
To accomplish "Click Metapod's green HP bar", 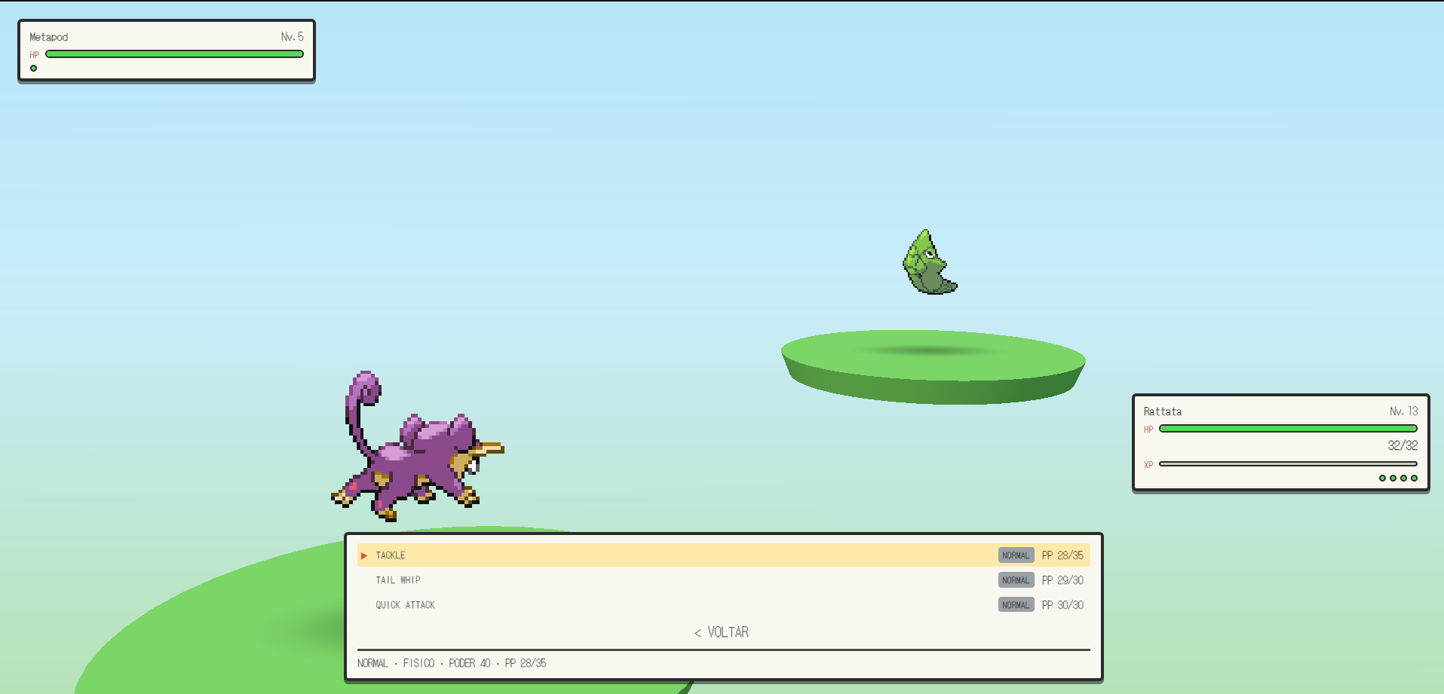I will pyautogui.click(x=174, y=54).
